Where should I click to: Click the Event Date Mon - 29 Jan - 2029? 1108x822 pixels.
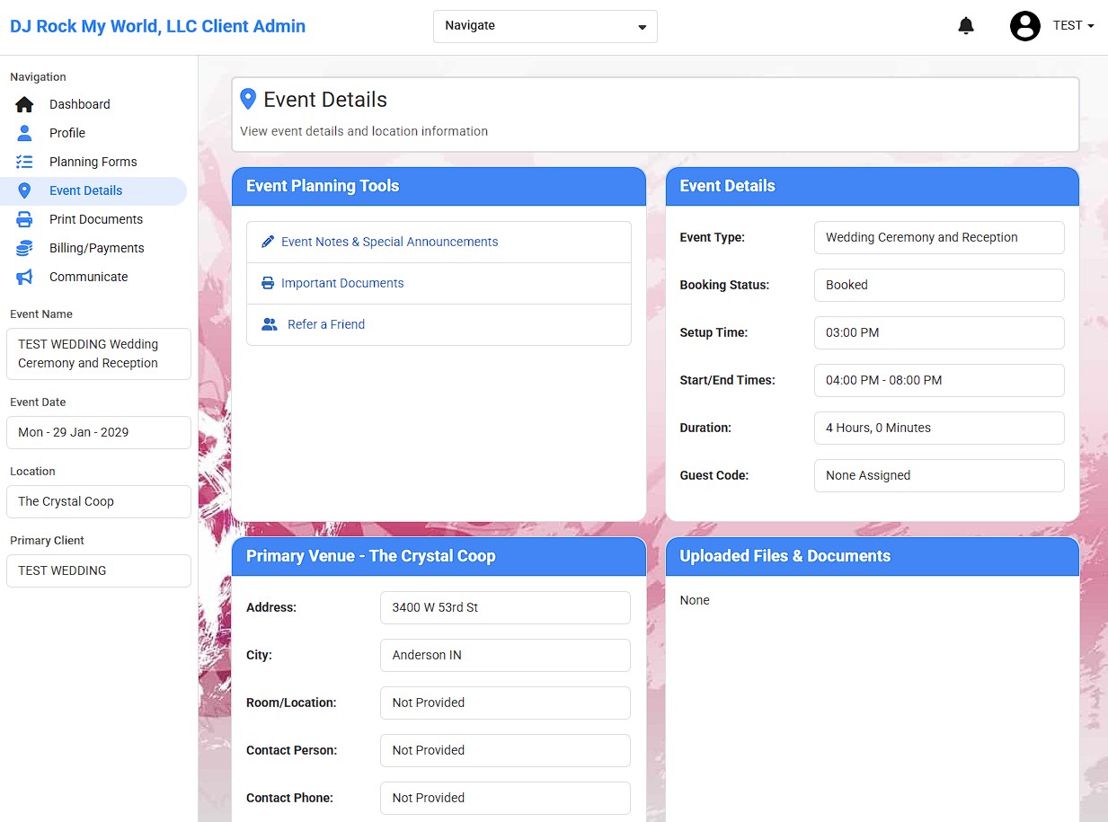(x=99, y=432)
